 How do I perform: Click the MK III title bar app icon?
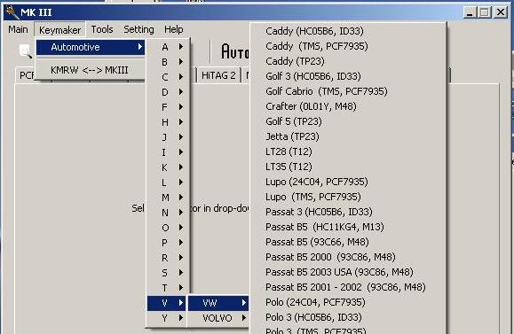tap(12, 12)
